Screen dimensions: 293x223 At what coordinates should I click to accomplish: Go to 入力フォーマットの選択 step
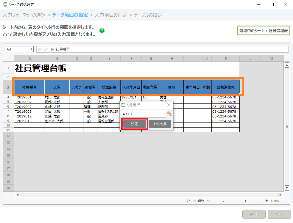[24, 15]
